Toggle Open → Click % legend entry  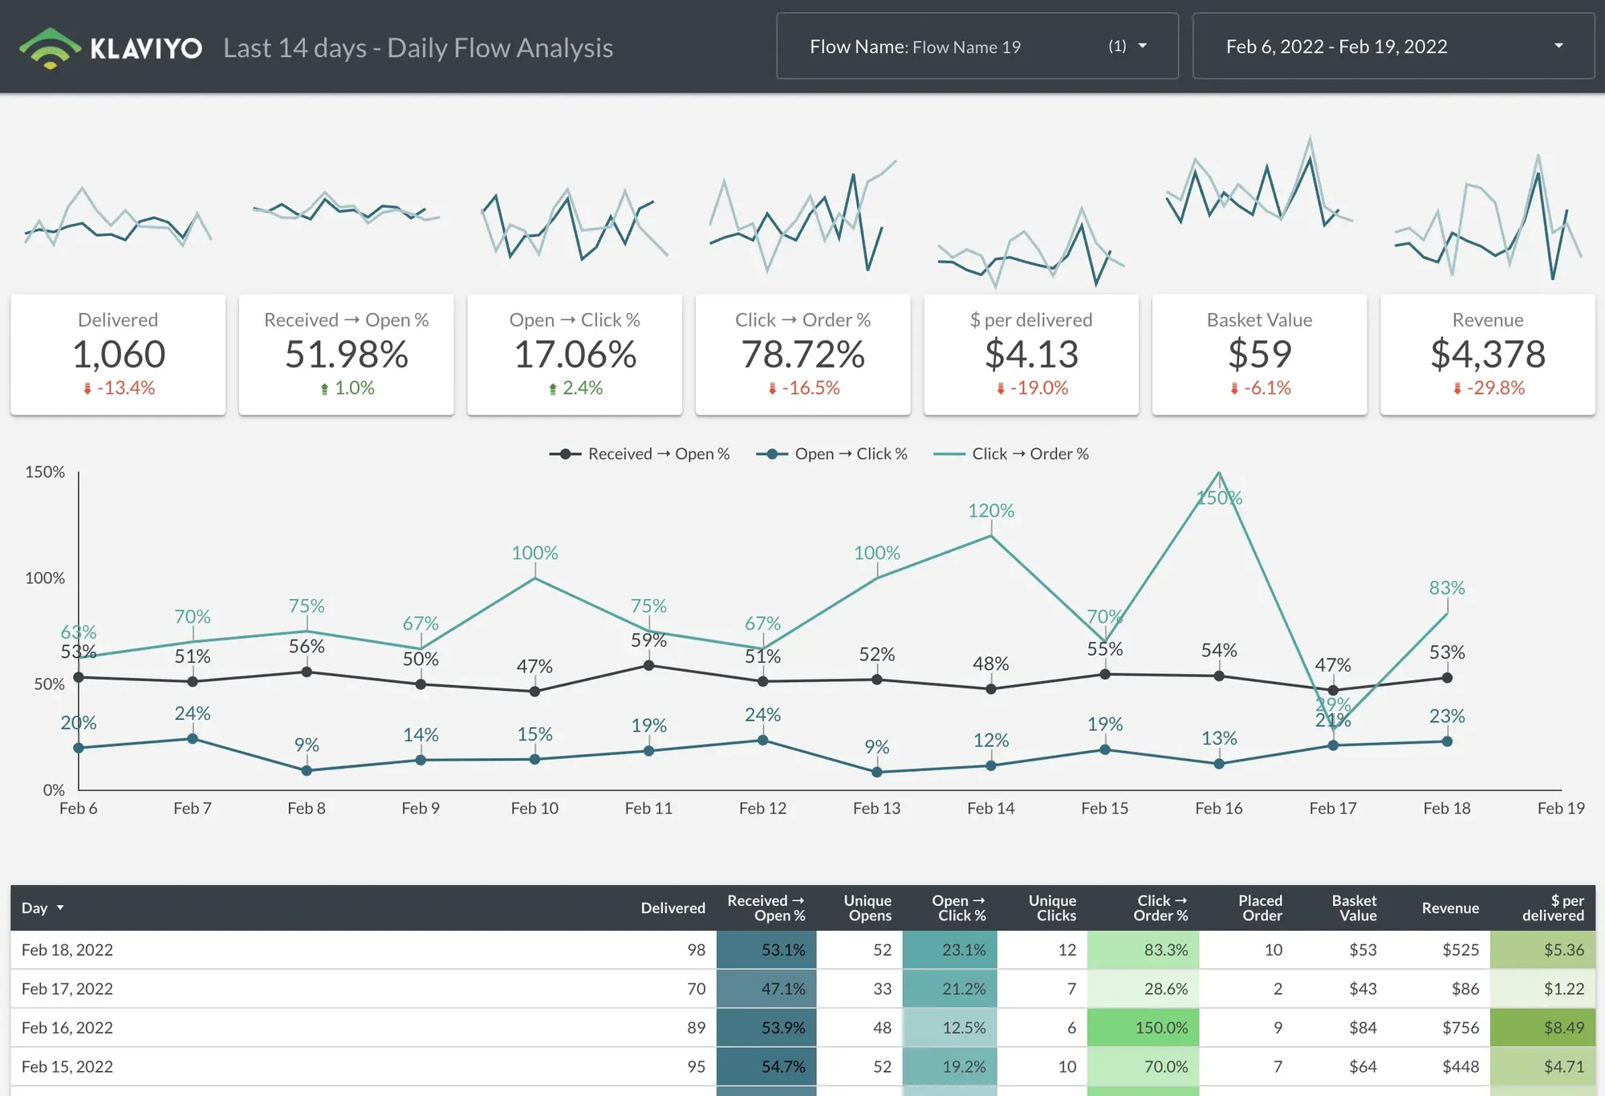point(831,454)
